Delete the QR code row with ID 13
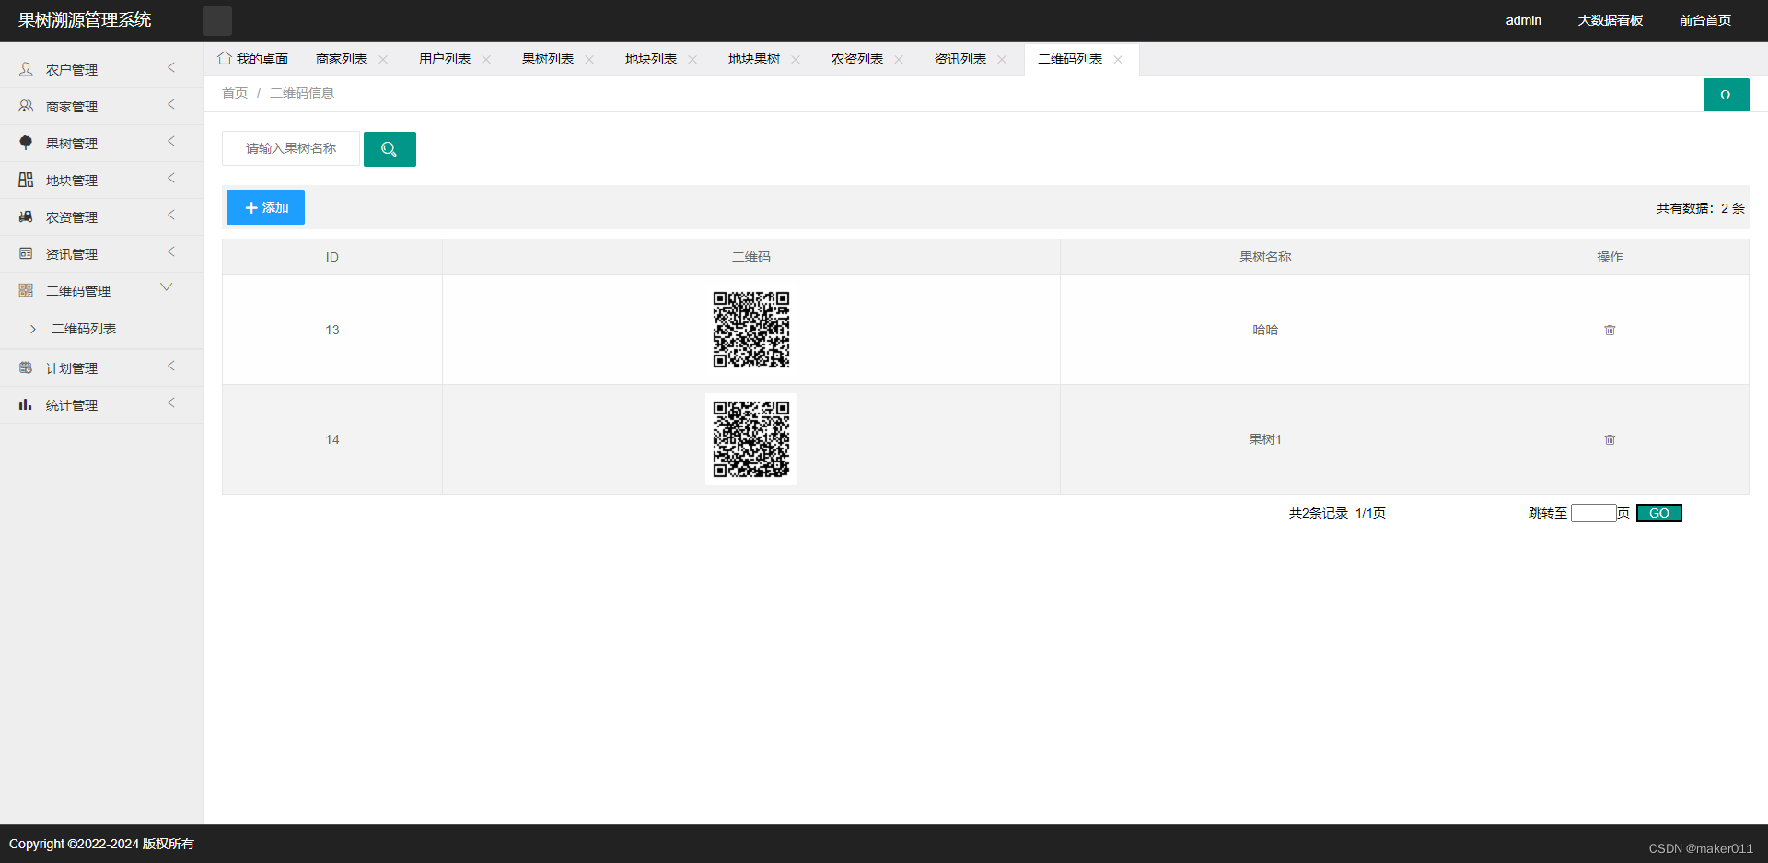Image resolution: width=1768 pixels, height=863 pixels. pyautogui.click(x=1610, y=330)
